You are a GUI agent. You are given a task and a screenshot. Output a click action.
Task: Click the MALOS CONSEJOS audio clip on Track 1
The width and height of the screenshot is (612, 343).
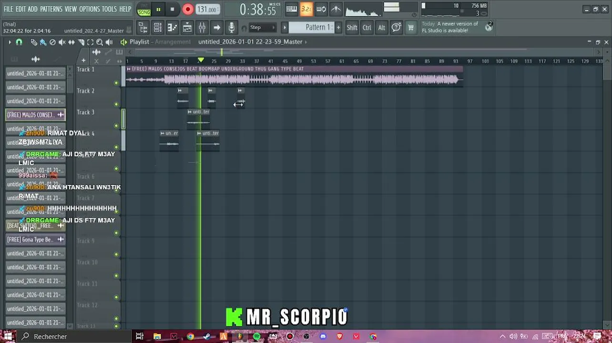coord(294,76)
